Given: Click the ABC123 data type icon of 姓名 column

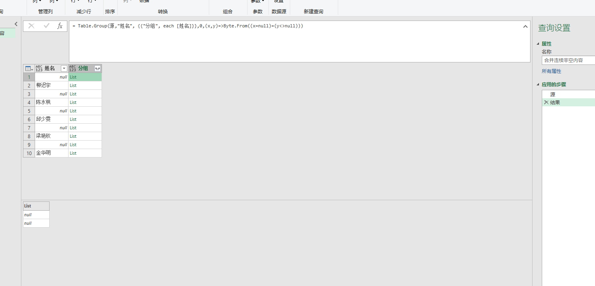Looking at the screenshot, I should pyautogui.click(x=39, y=68).
